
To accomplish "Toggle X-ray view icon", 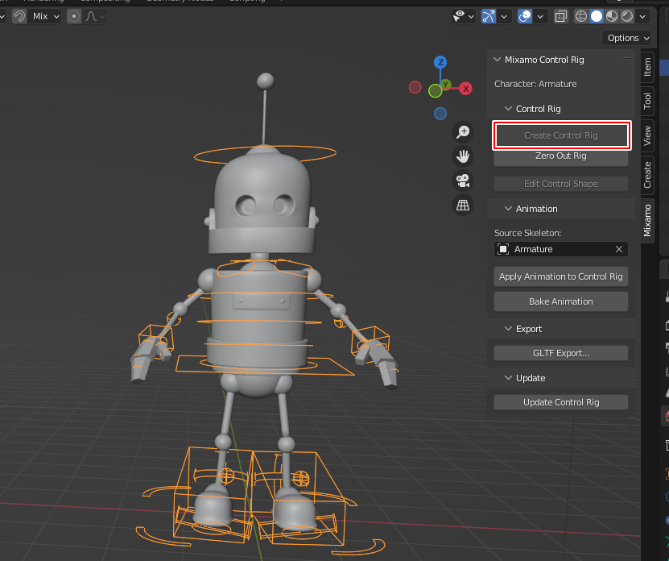I will point(561,16).
